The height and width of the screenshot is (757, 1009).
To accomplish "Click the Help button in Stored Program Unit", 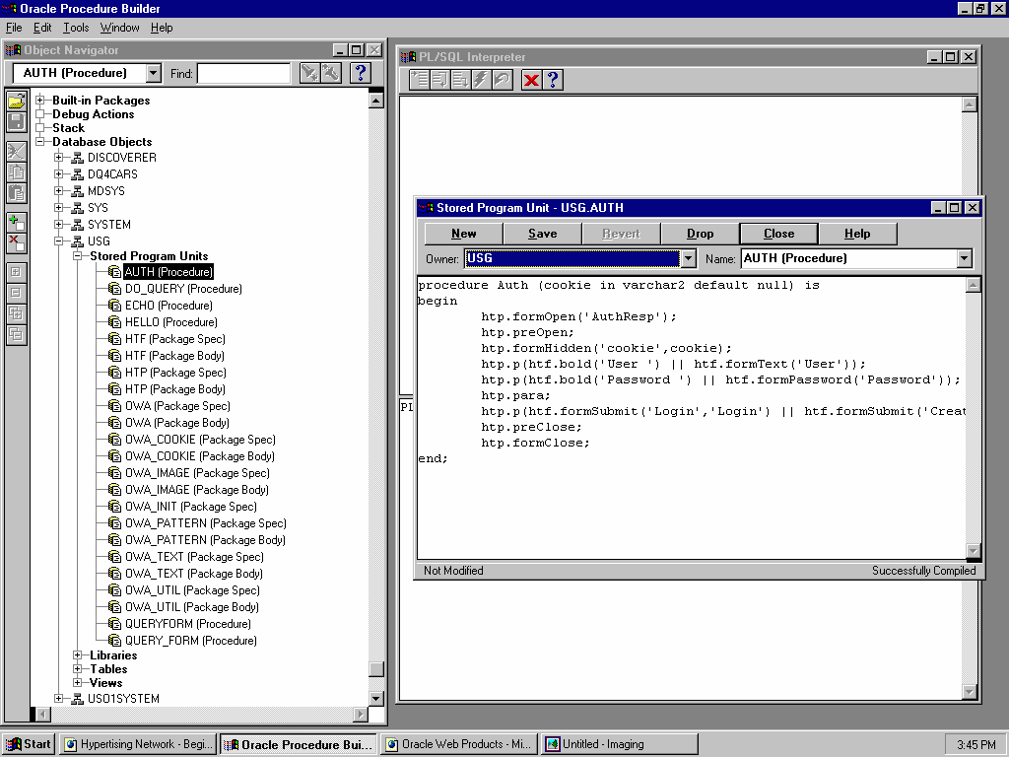I will coord(857,234).
